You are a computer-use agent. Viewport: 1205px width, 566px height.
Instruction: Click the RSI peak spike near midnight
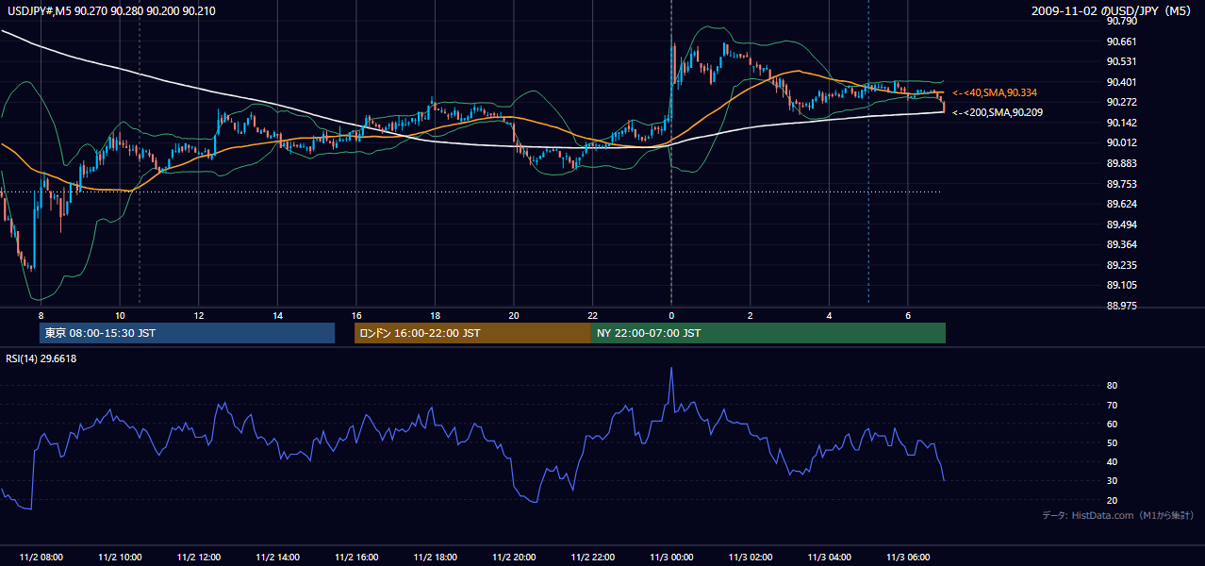pos(671,371)
